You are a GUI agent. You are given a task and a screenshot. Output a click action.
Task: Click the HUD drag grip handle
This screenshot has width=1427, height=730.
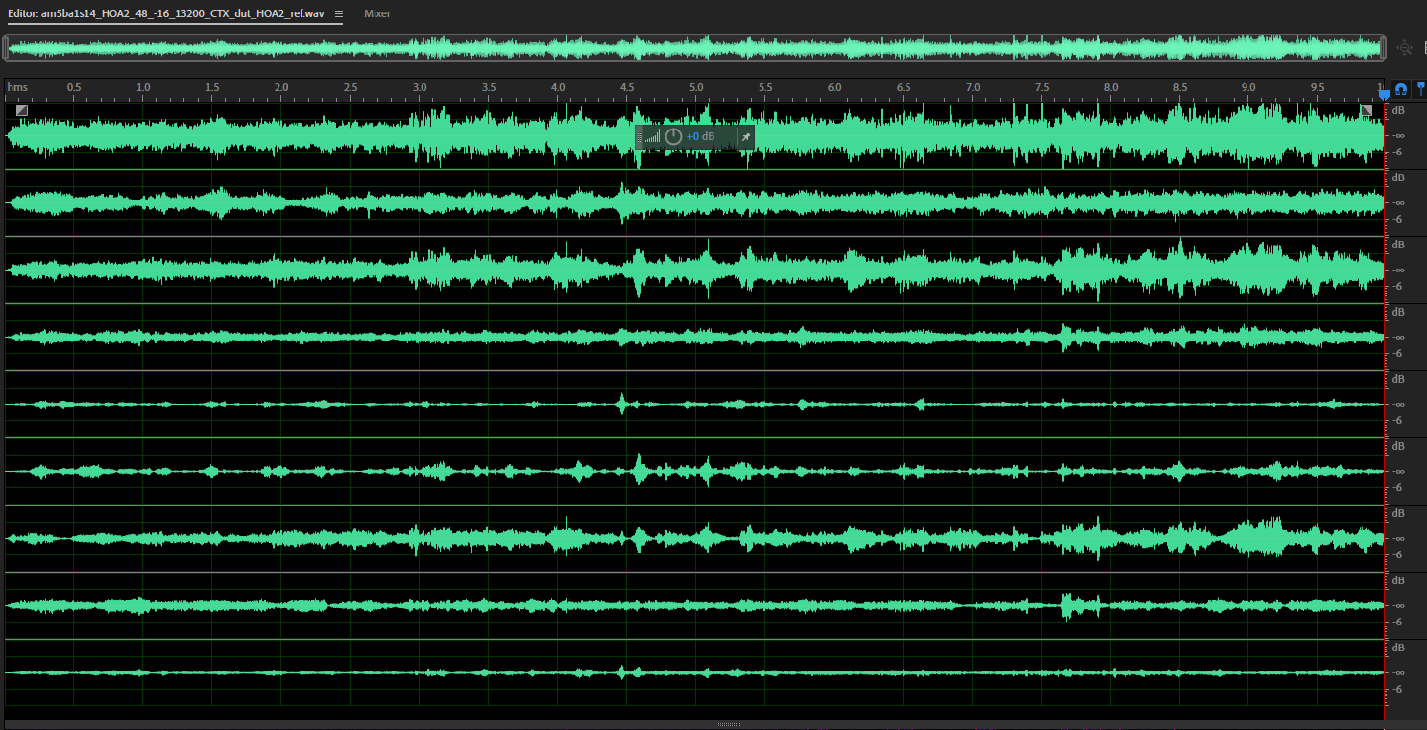tap(640, 137)
